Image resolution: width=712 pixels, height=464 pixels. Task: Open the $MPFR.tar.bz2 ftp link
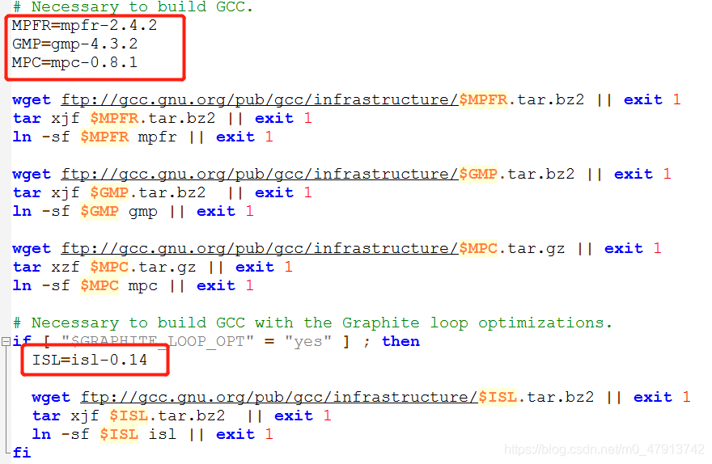260,99
